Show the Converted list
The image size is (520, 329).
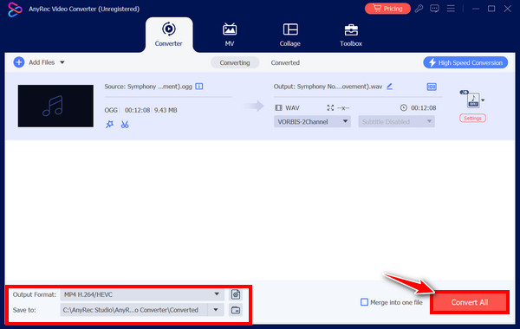(285, 62)
